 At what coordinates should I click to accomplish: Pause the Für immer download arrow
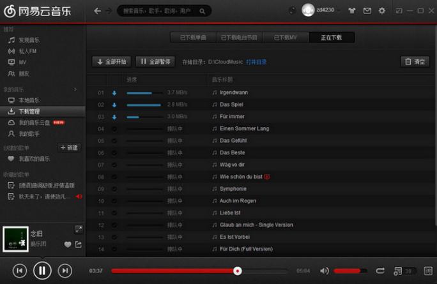tap(114, 117)
